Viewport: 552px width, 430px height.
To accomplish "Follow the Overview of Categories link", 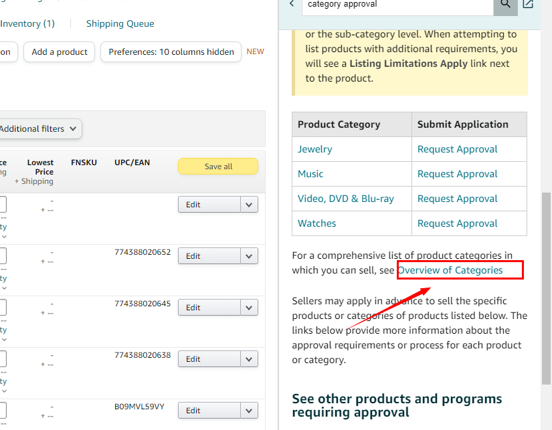I will coord(450,270).
